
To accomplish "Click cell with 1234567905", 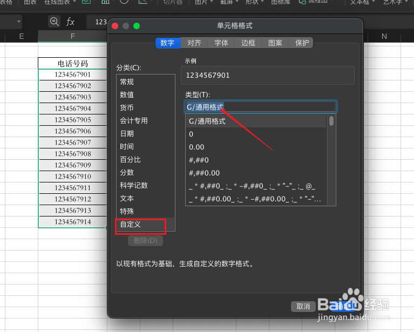I will [73, 120].
